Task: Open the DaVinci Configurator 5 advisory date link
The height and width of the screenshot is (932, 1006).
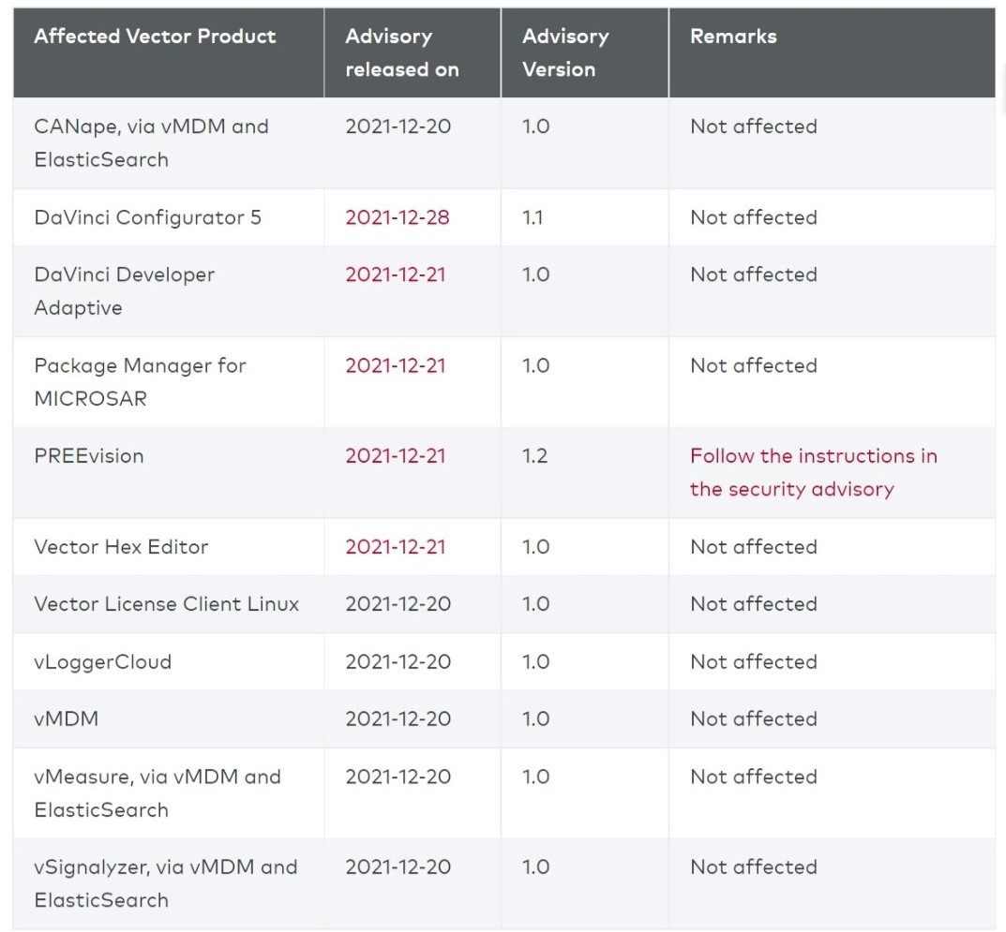Action: click(x=397, y=217)
